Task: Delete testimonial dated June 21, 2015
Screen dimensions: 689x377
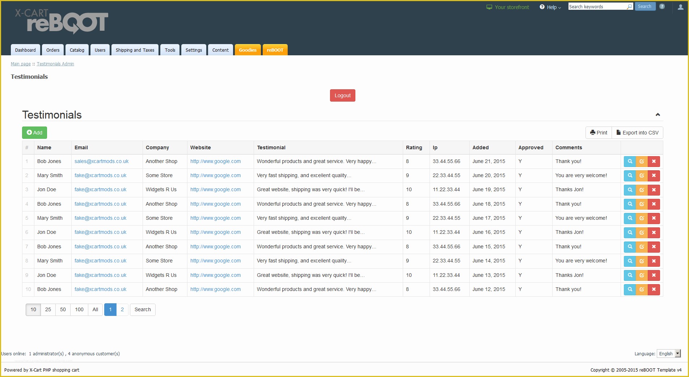Action: click(654, 162)
